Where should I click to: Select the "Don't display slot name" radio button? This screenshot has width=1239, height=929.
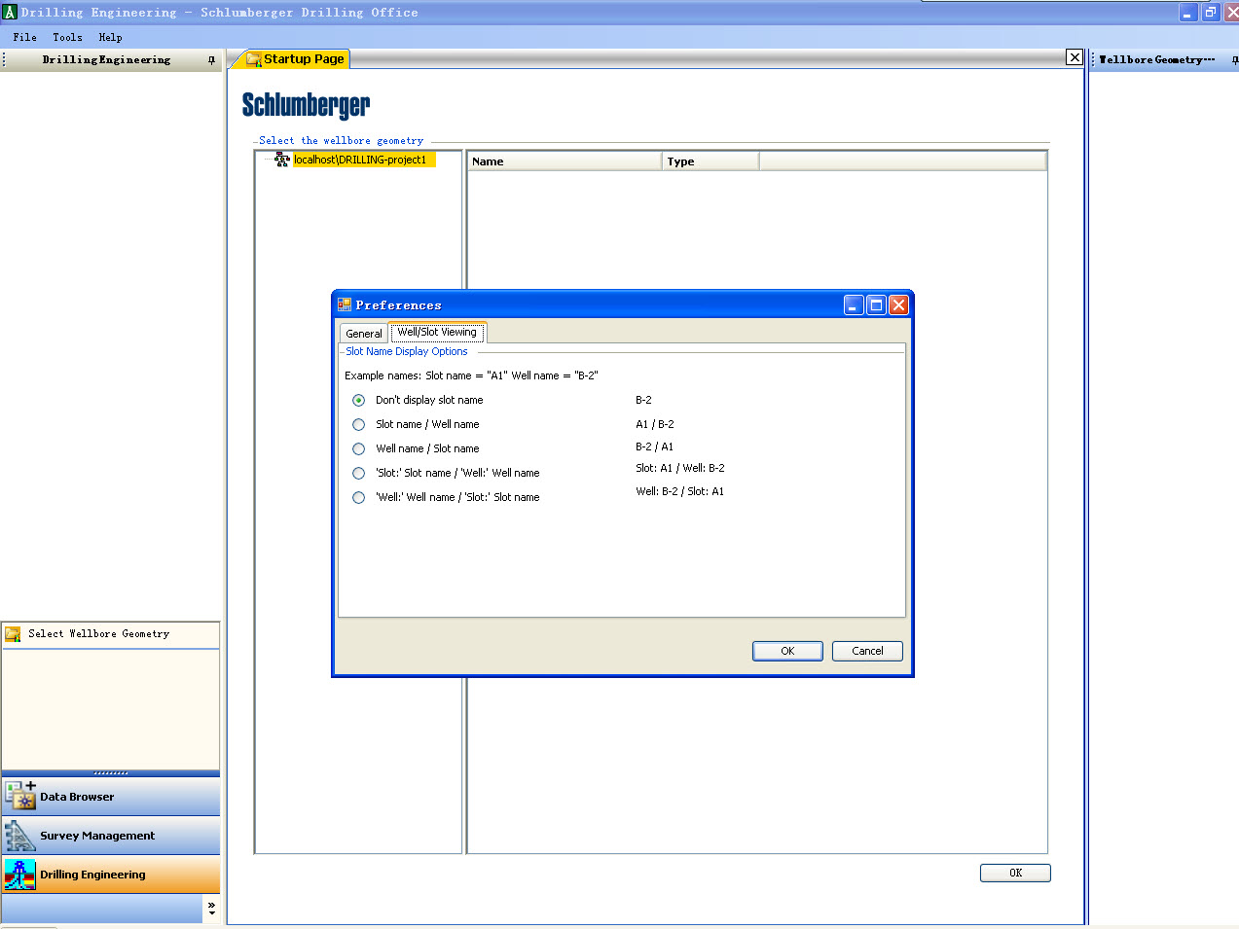coord(359,400)
